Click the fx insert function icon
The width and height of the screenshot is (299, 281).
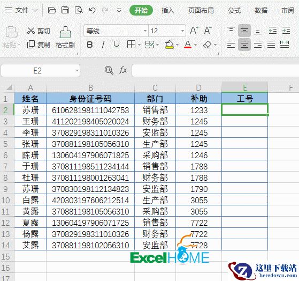point(123,70)
